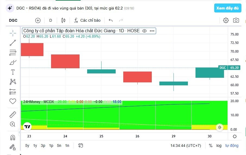246x155 pixels.
Task: Open time axis settings gear
Action: click(x=235, y=136)
